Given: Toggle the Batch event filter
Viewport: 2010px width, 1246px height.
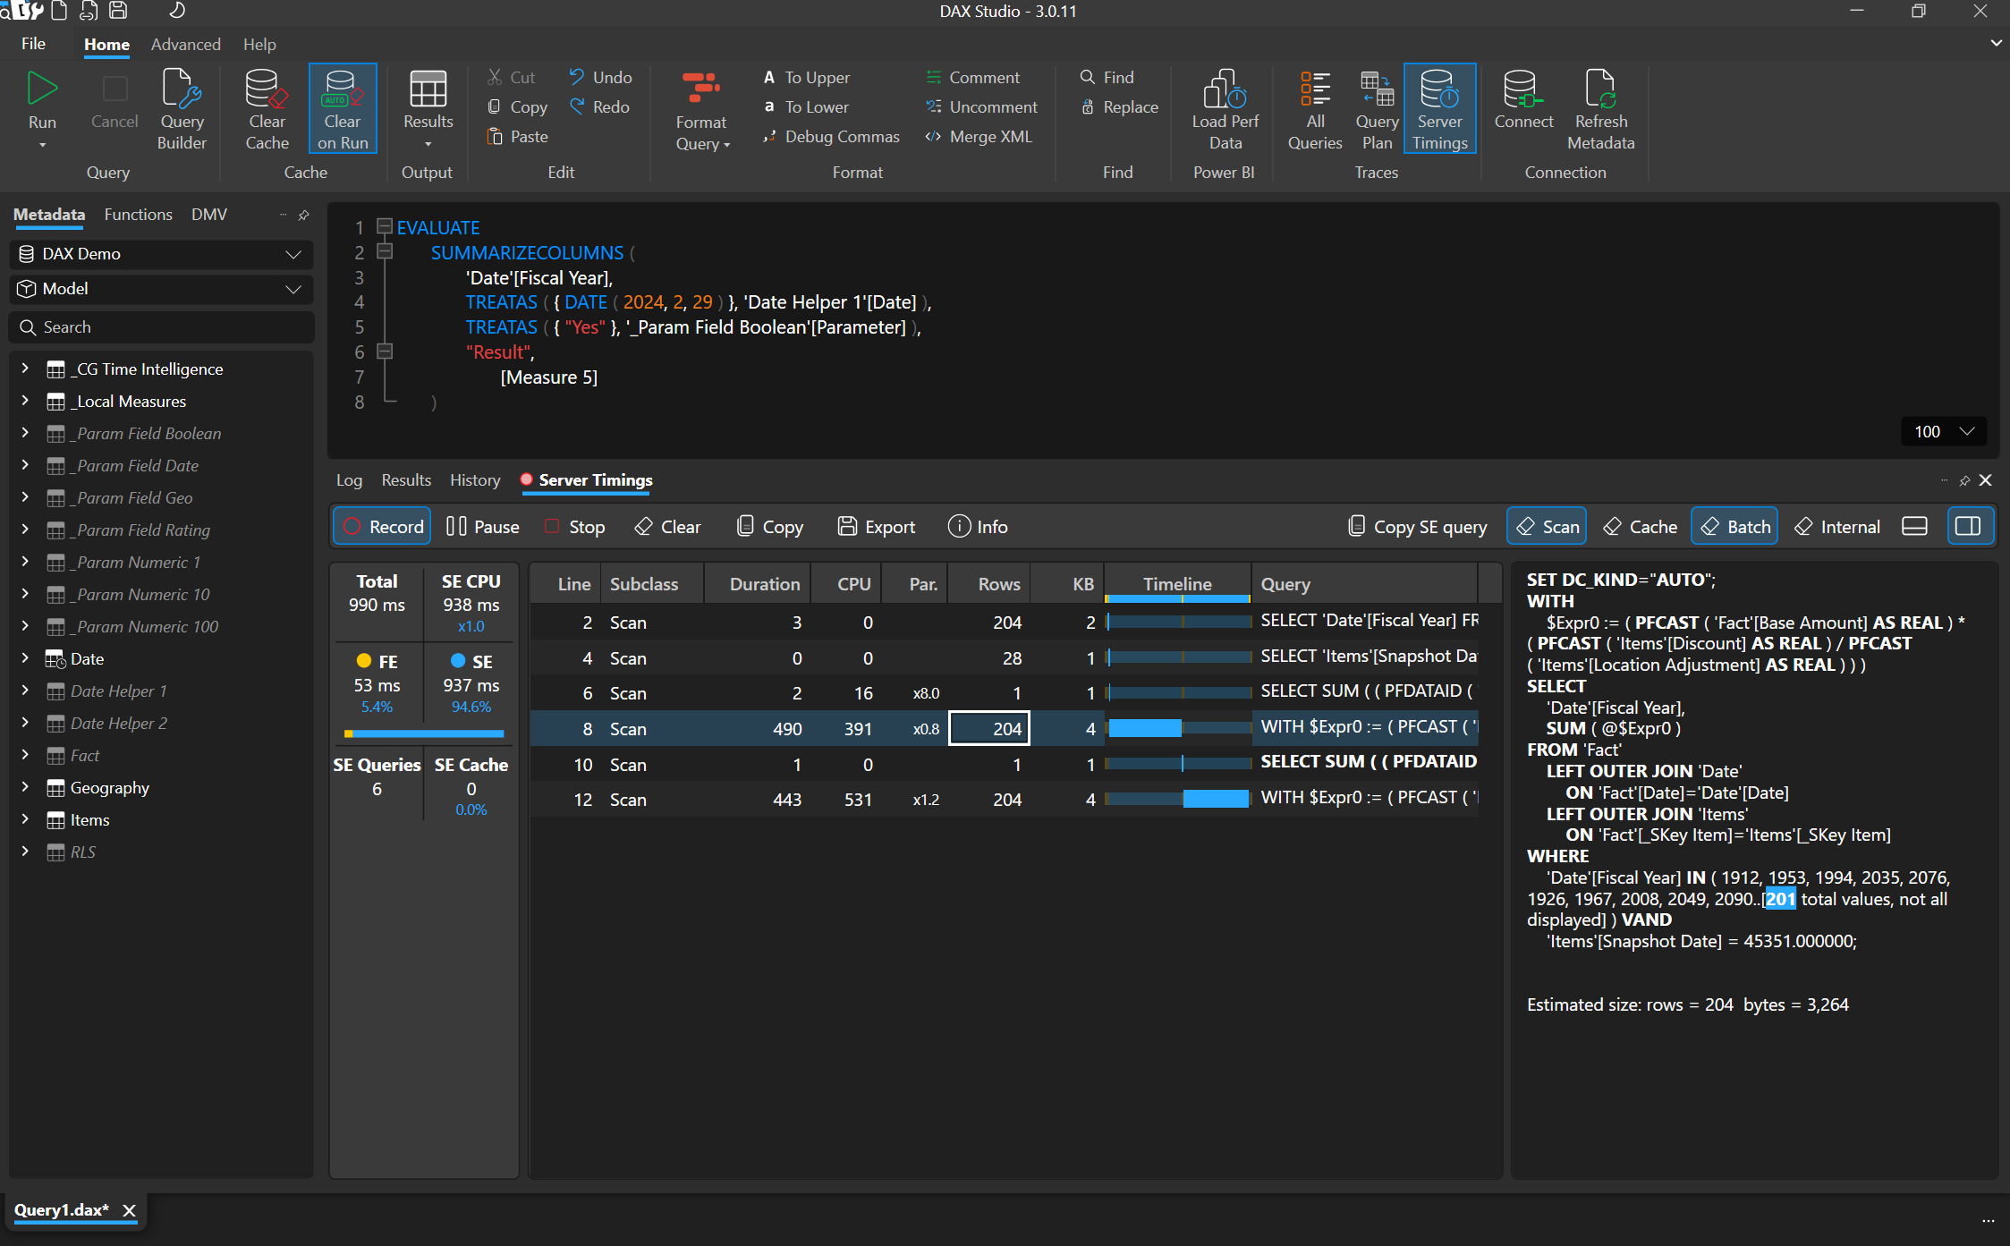Looking at the screenshot, I should coord(1734,526).
